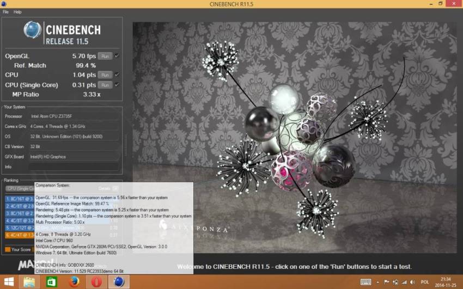This screenshot has width=463, height=289.
Task: Click the POL language indicator
Action: click(425, 282)
